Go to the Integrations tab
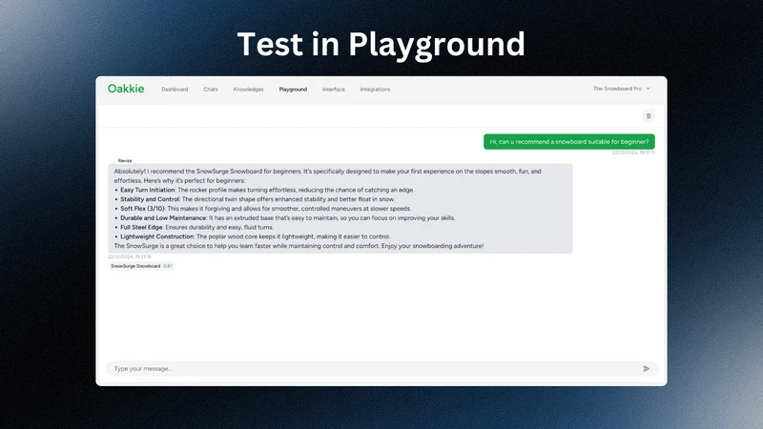Image resolution: width=763 pixels, height=429 pixels. (x=375, y=90)
